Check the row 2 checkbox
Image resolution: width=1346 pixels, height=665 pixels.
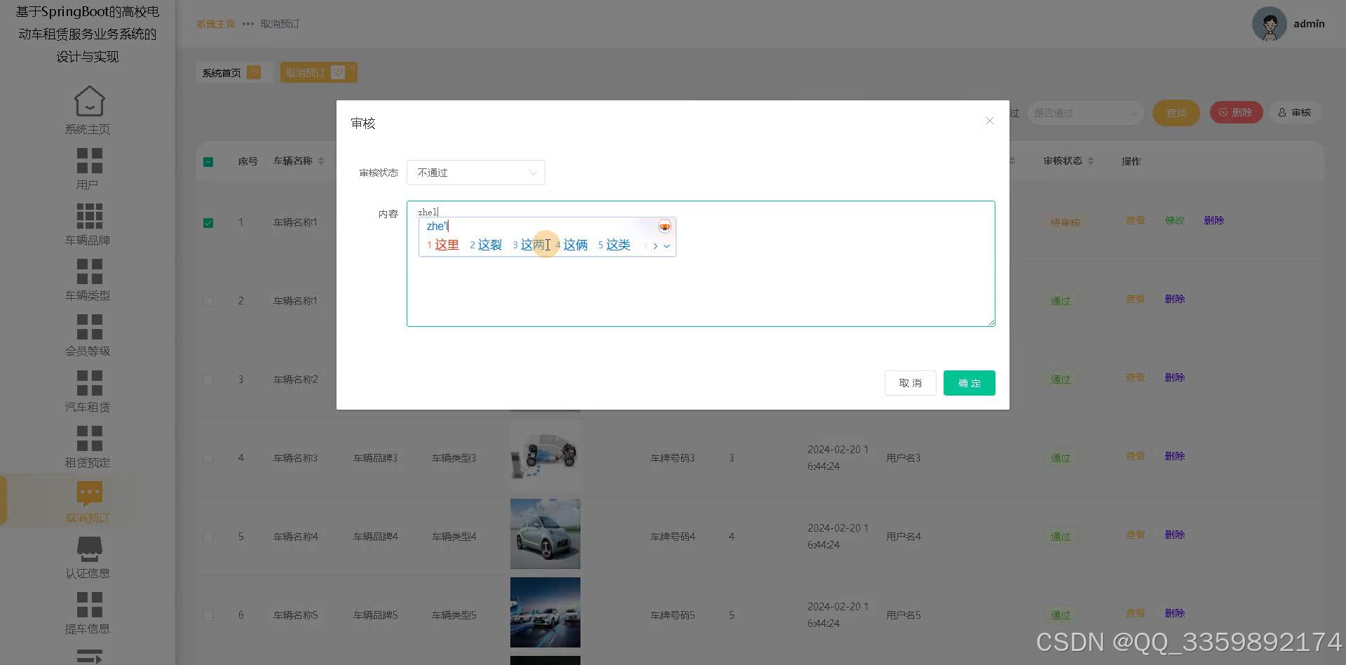tap(208, 301)
